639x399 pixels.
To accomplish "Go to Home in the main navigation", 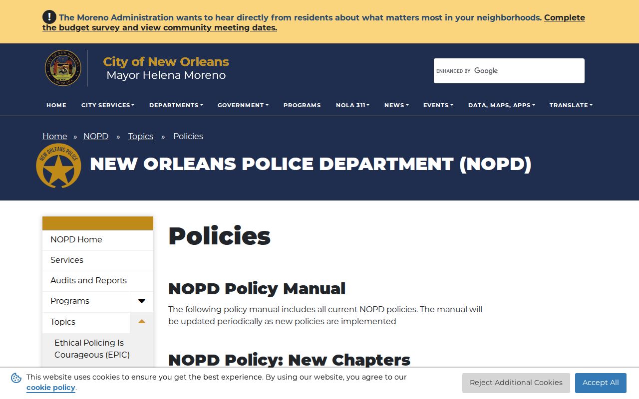I will point(56,105).
